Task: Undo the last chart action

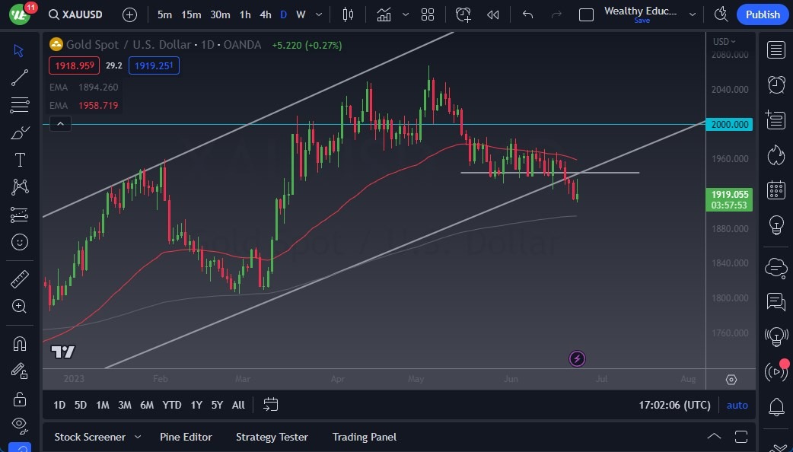Action: click(x=527, y=14)
